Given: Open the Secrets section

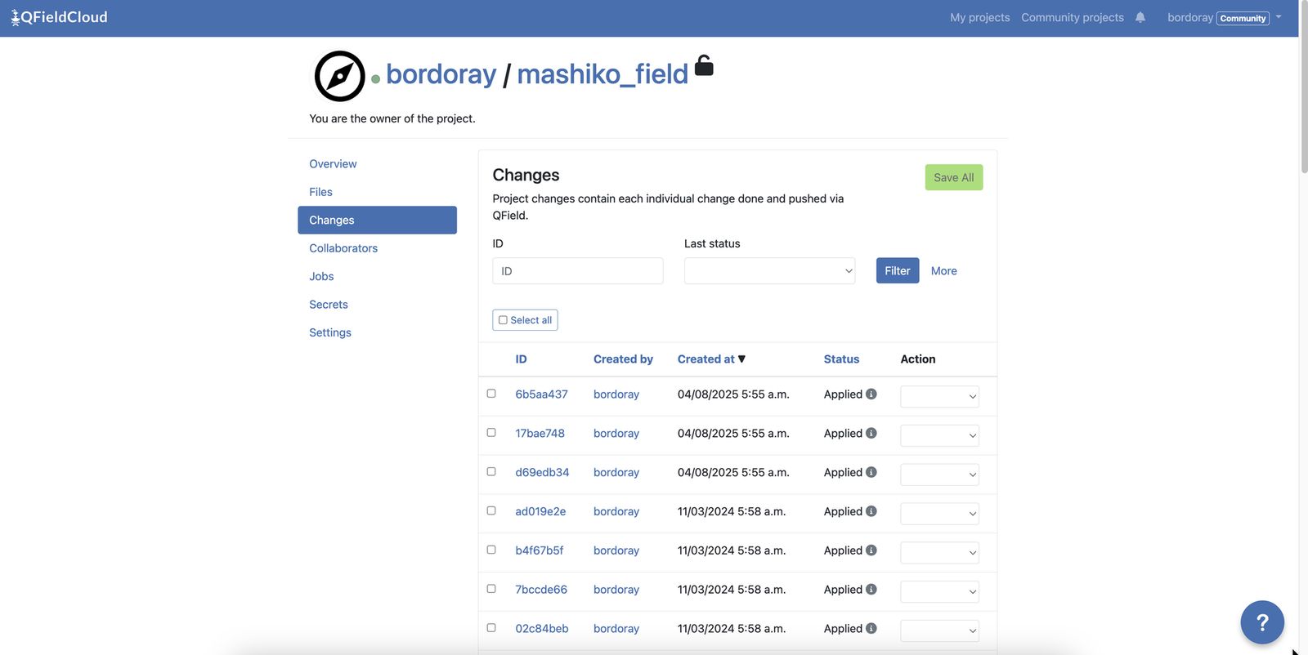Looking at the screenshot, I should click(329, 305).
